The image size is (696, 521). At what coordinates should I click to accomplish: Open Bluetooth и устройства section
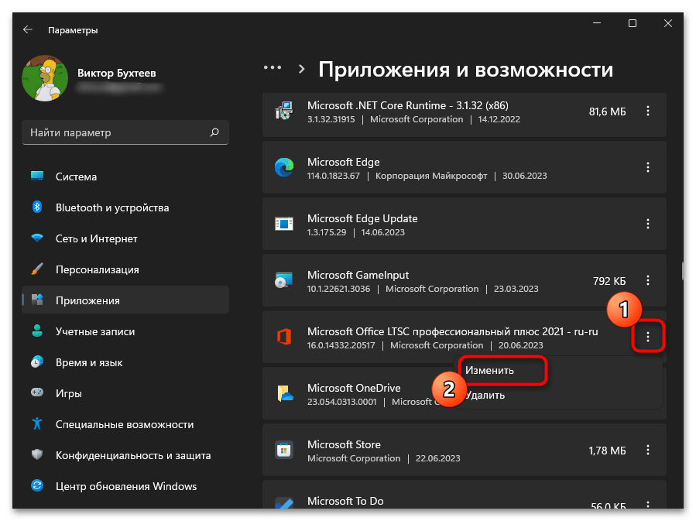[125, 207]
